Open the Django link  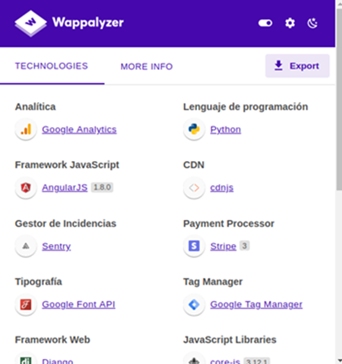click(x=58, y=362)
